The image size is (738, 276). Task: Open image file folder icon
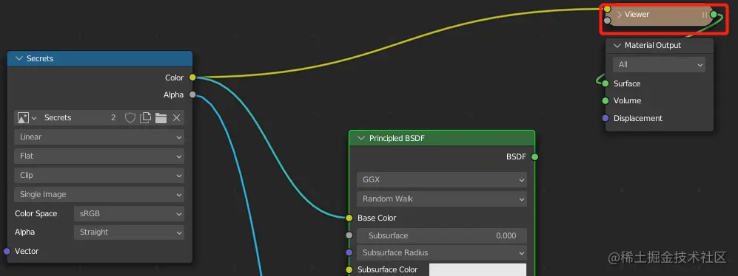pyautogui.click(x=161, y=118)
